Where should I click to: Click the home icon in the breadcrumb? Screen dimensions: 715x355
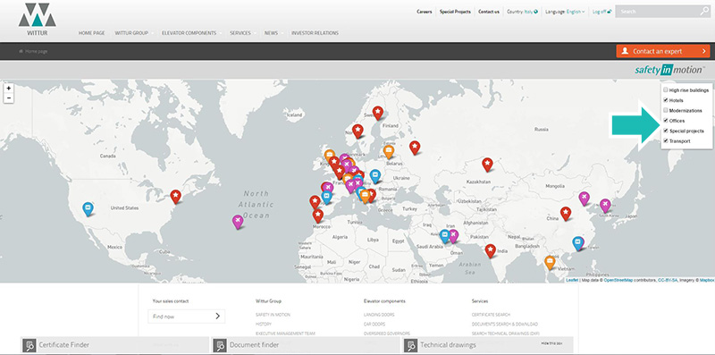21,51
